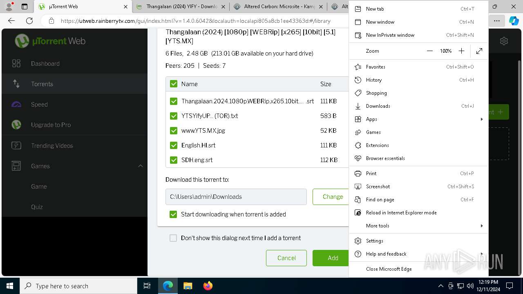This screenshot has width=523, height=294.
Task: Select Print from the menu
Action: (x=418, y=173)
